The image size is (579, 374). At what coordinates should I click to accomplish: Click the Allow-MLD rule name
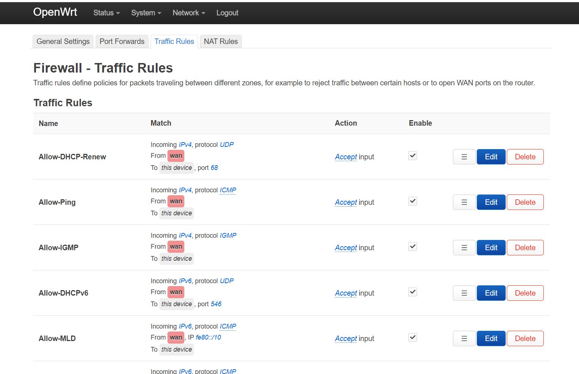[57, 338]
